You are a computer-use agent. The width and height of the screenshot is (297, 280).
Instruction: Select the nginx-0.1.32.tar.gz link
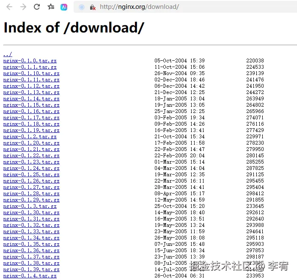pyautogui.click(x=31, y=225)
